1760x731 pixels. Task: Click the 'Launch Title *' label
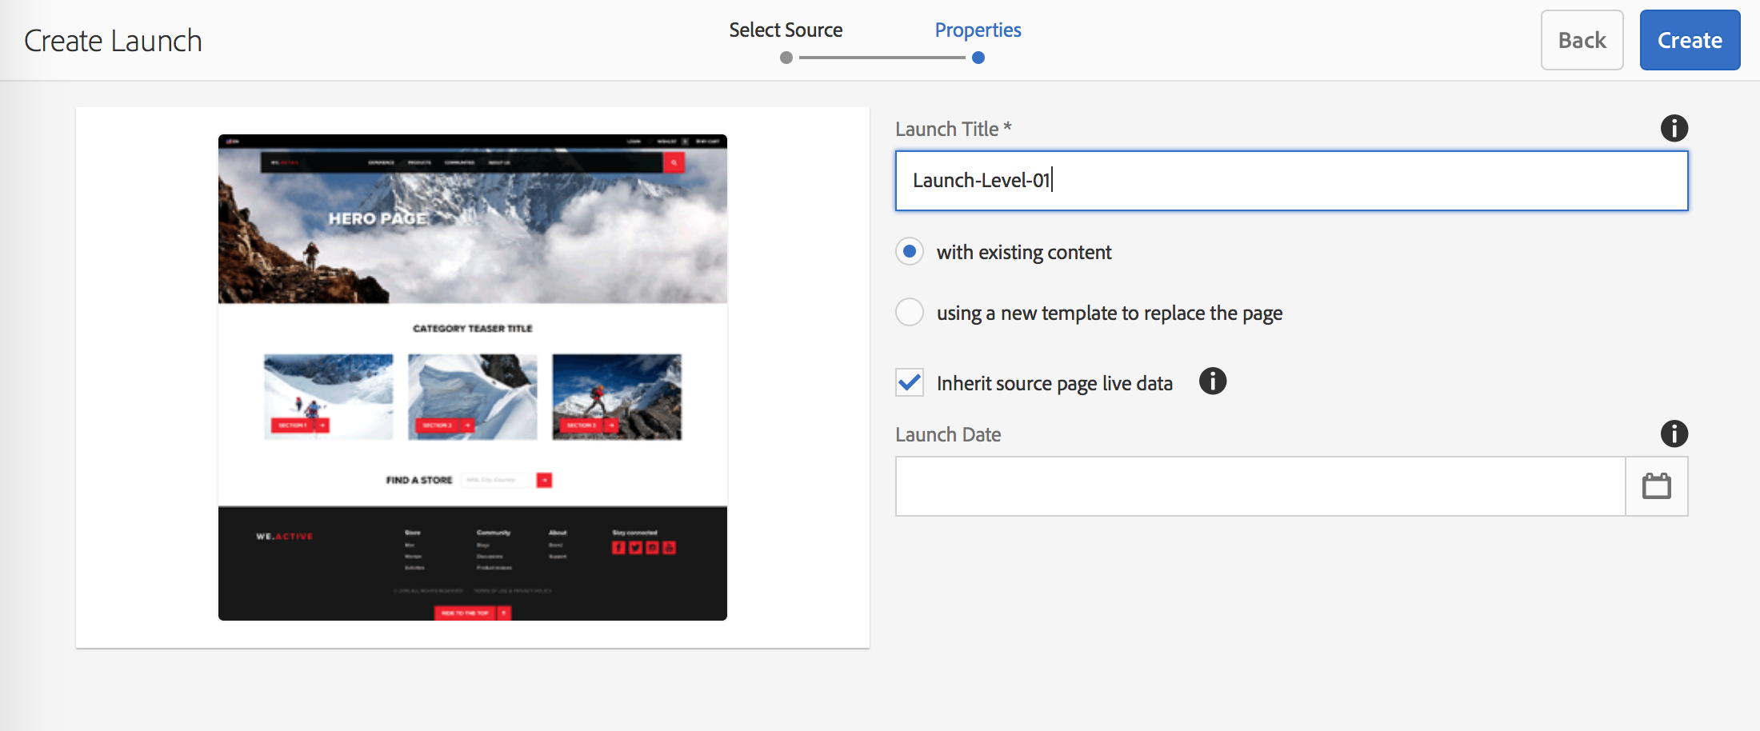(954, 129)
